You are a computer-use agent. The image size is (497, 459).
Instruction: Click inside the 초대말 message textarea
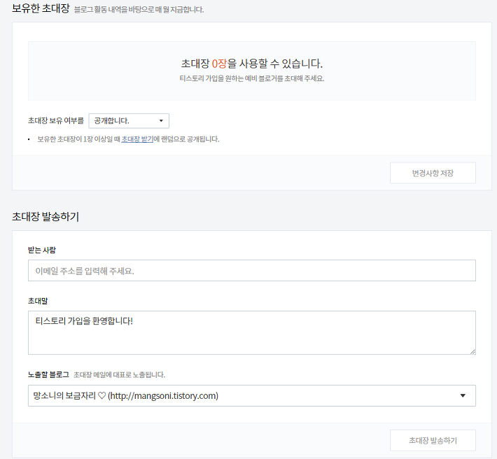(x=252, y=332)
